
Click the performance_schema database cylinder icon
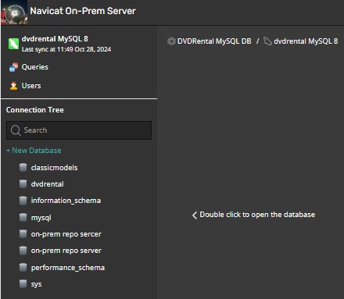23,267
